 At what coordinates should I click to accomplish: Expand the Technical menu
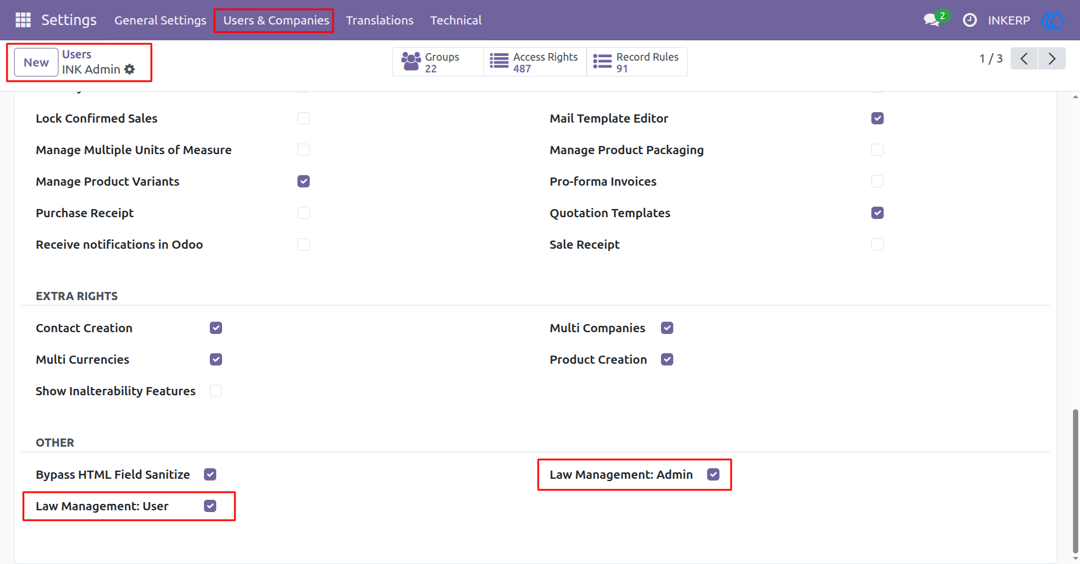click(456, 20)
